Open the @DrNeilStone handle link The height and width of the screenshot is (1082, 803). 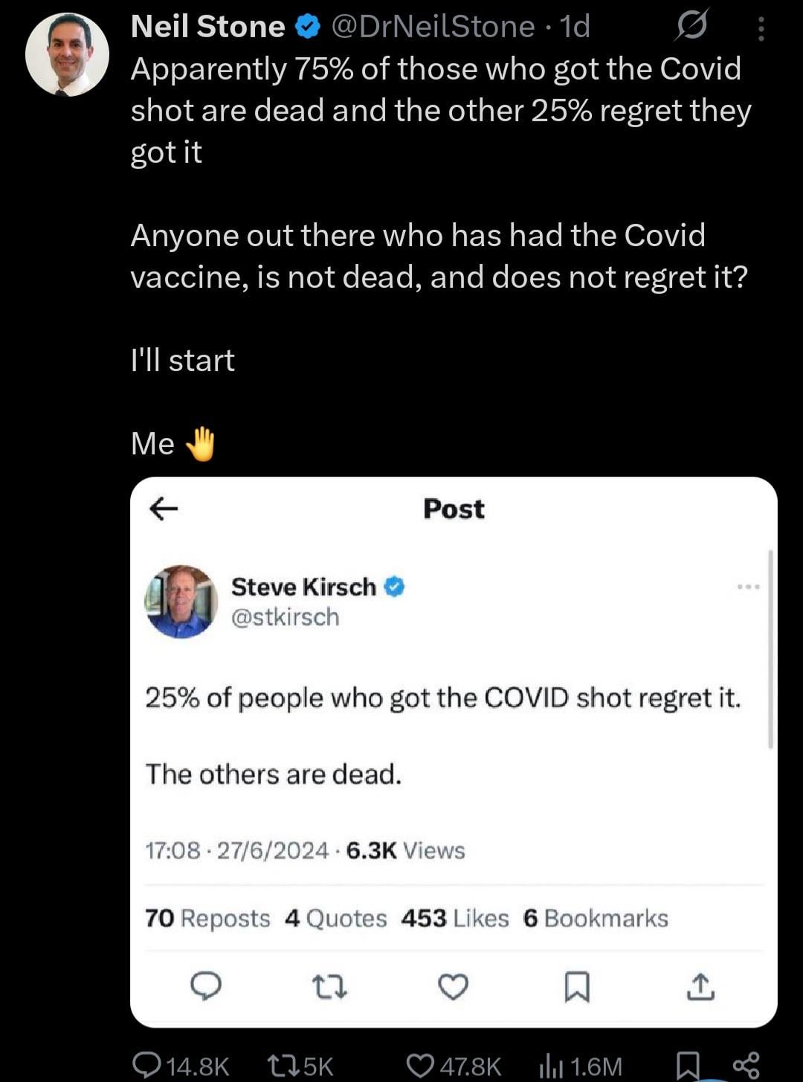pyautogui.click(x=432, y=27)
